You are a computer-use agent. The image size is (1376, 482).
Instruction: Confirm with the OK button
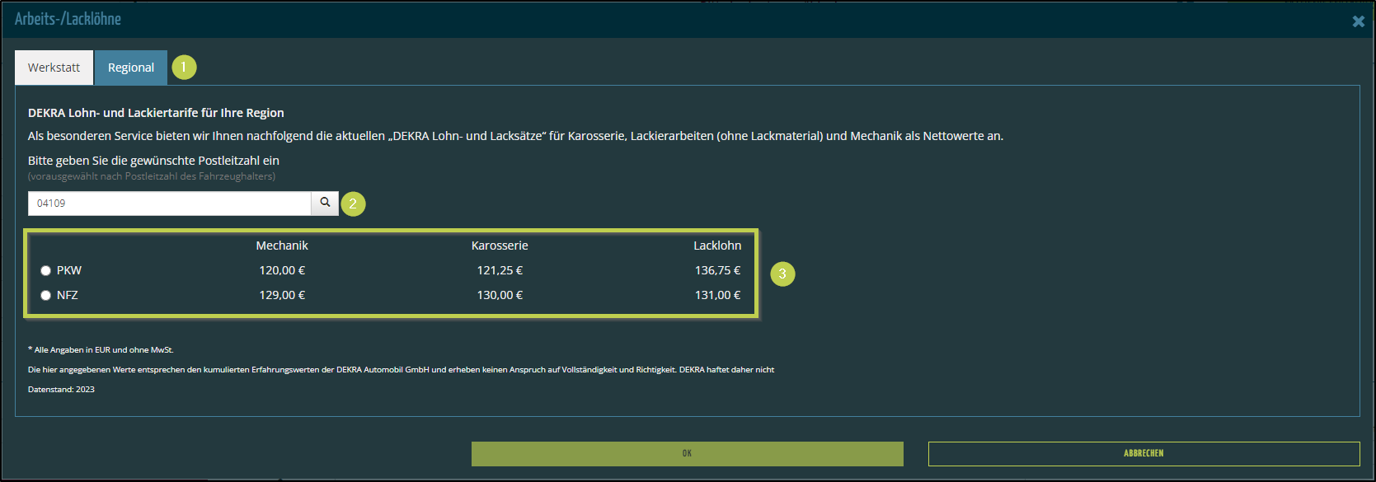tap(687, 454)
